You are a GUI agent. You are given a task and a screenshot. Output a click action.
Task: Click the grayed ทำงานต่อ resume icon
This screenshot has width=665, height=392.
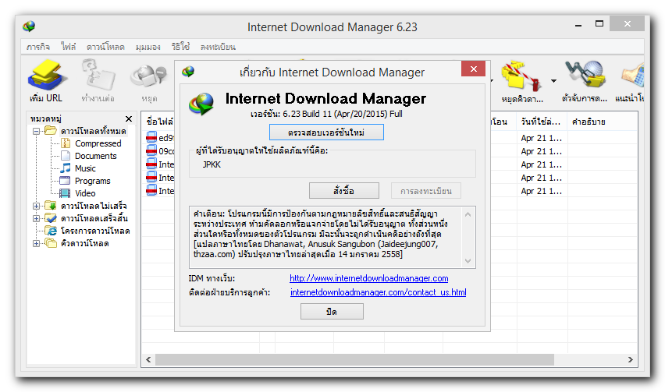pyautogui.click(x=98, y=76)
